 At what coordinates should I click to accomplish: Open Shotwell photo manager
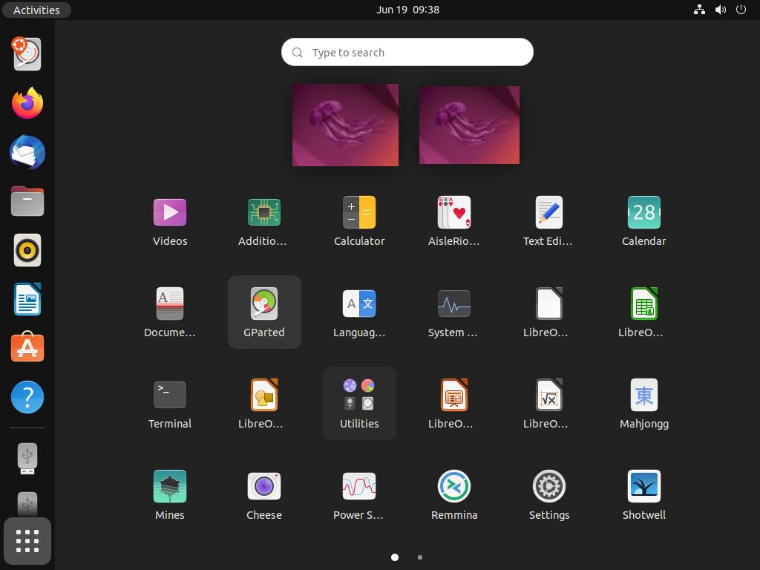tap(643, 494)
